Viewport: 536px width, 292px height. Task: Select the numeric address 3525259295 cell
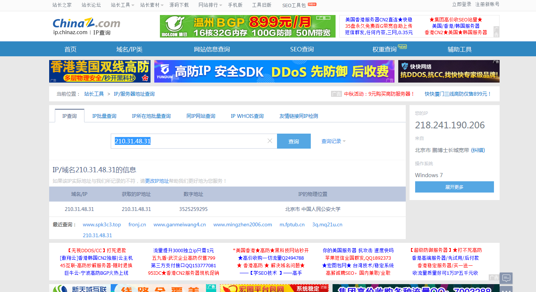(193, 209)
